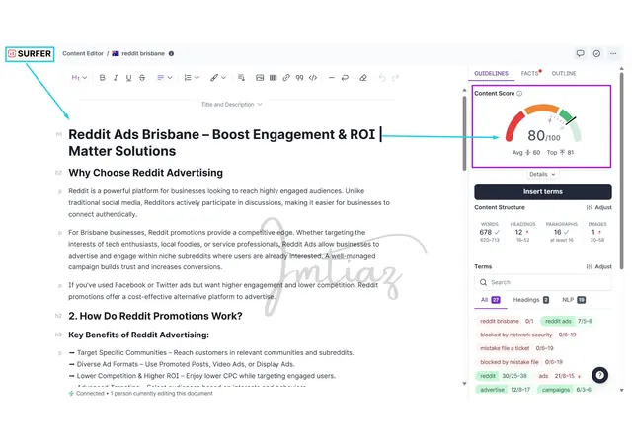Click the insert paragraph below icon
The width and height of the screenshot is (632, 446).
241,78
